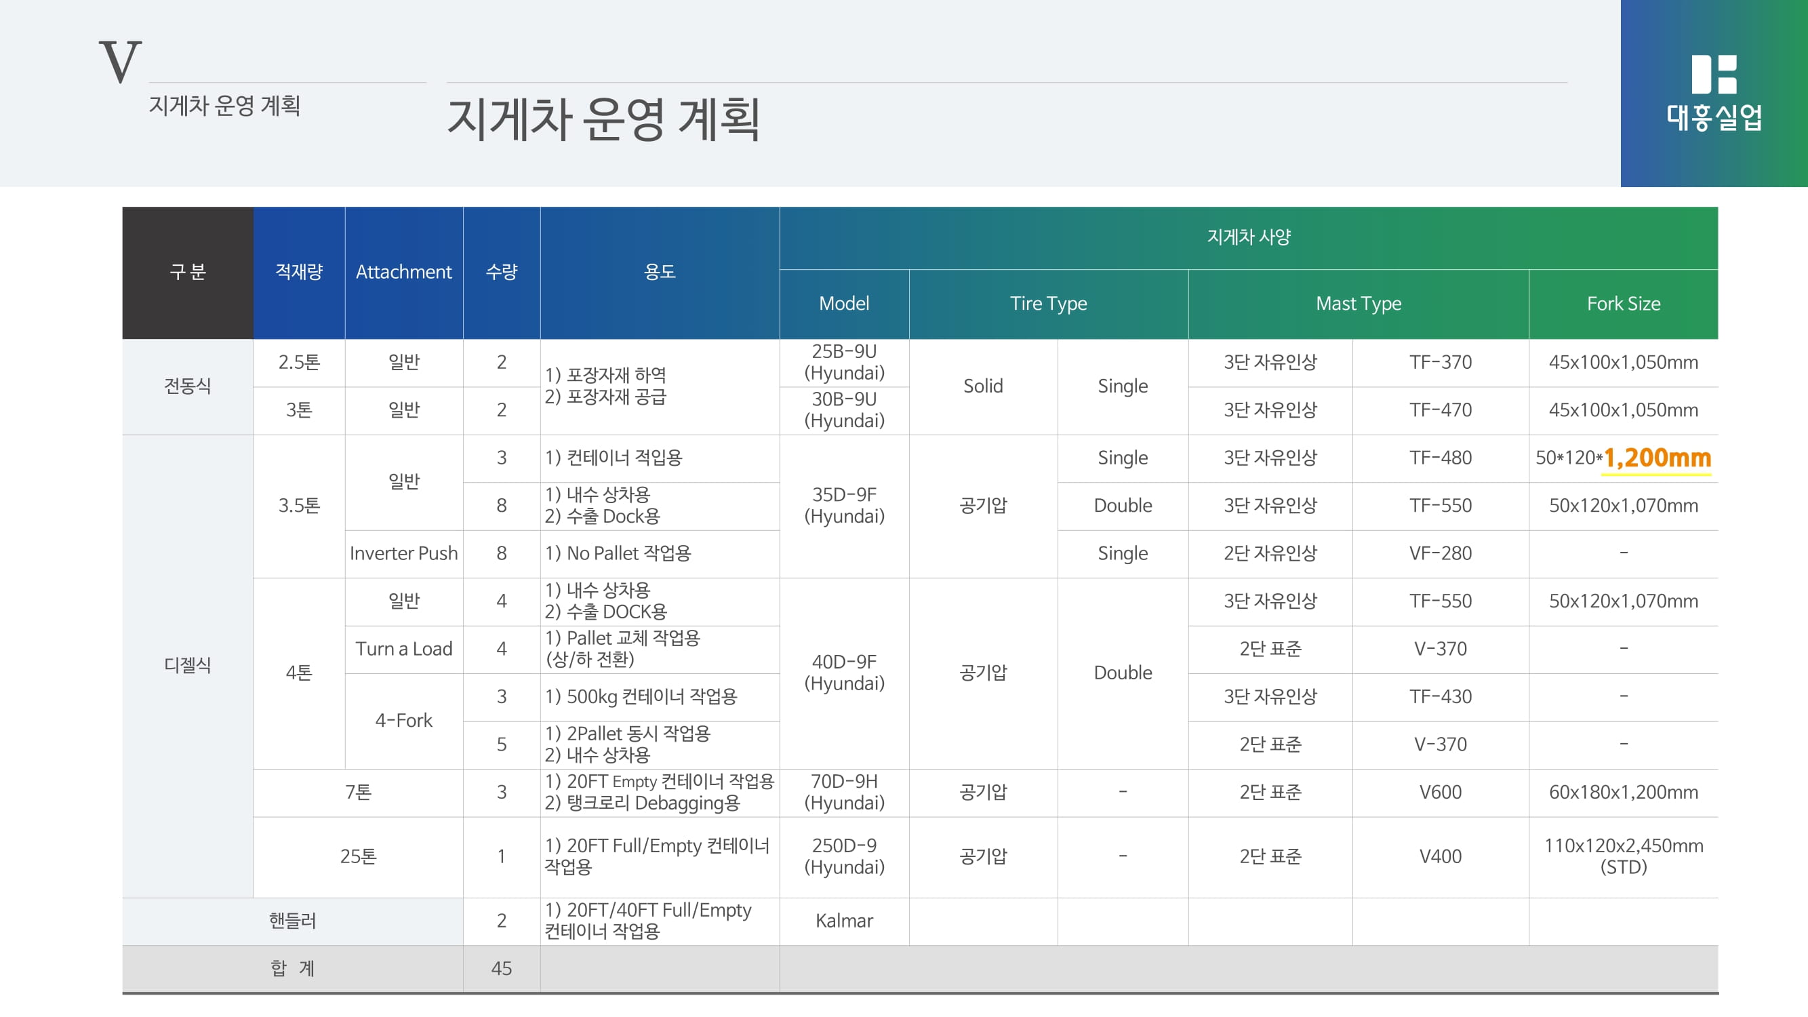Click the Attachment column header
The width and height of the screenshot is (1808, 1017).
pyautogui.click(x=403, y=272)
